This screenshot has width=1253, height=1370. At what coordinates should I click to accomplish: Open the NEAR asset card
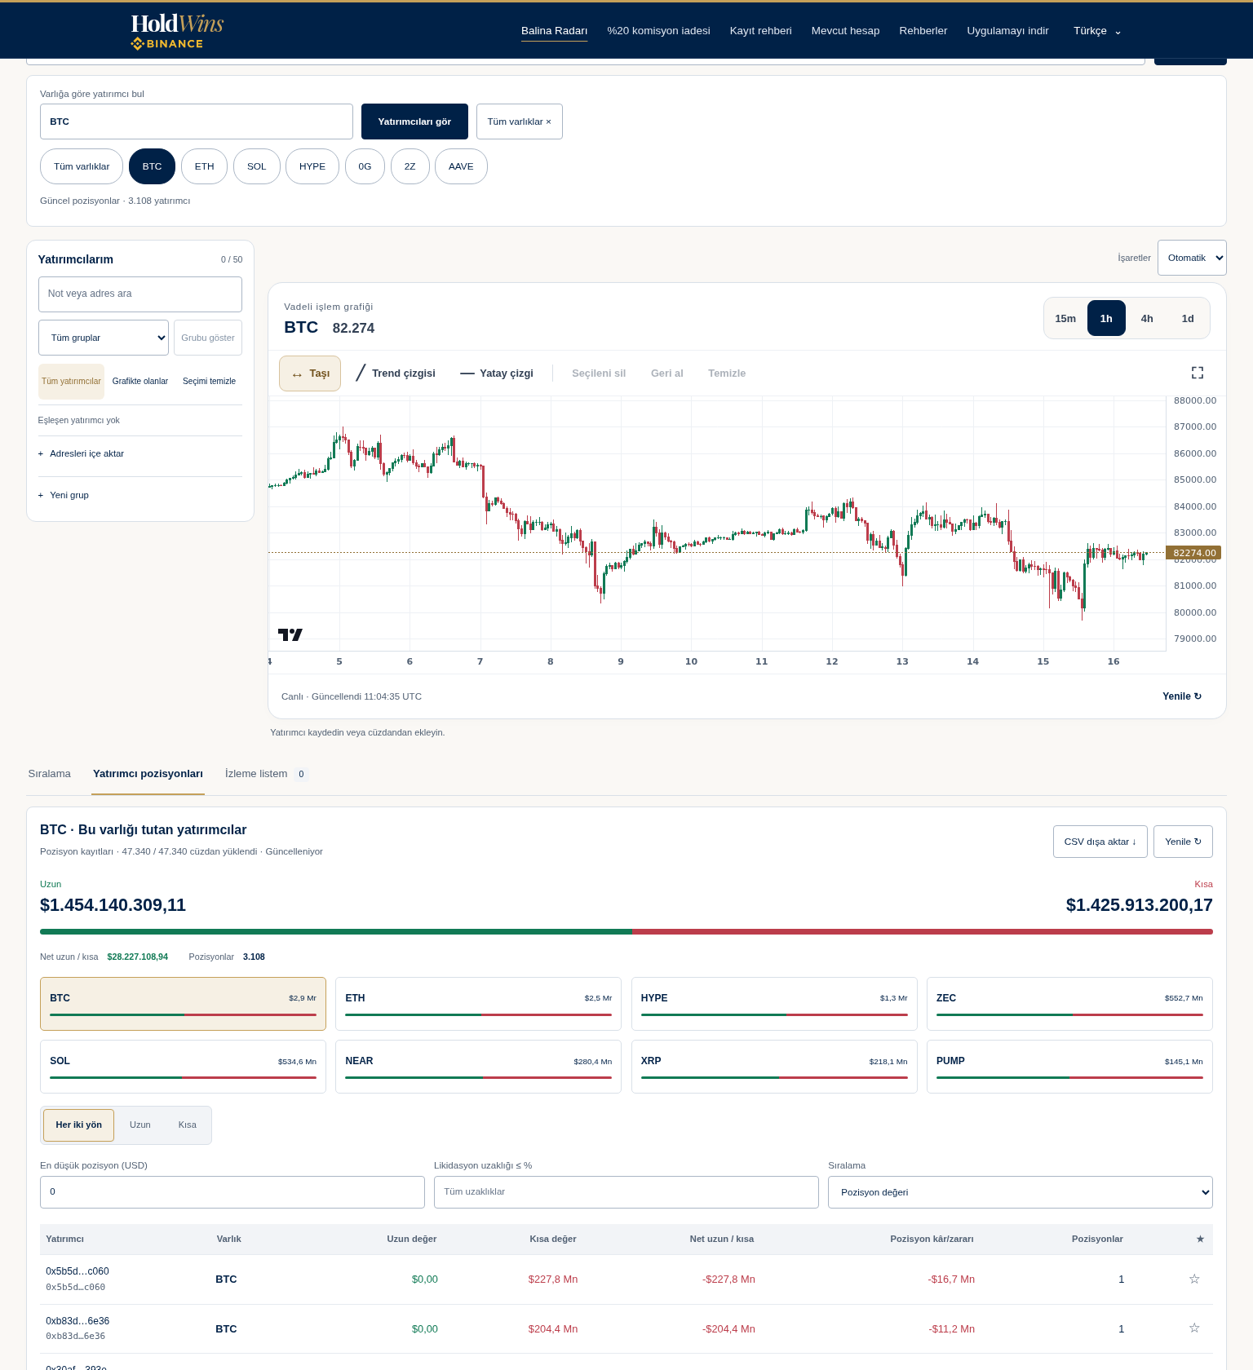pyautogui.click(x=478, y=1067)
